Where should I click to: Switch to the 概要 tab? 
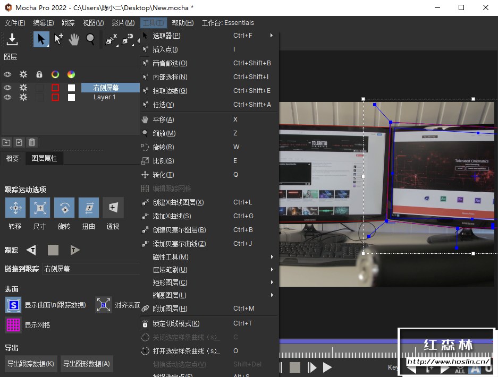(x=12, y=158)
